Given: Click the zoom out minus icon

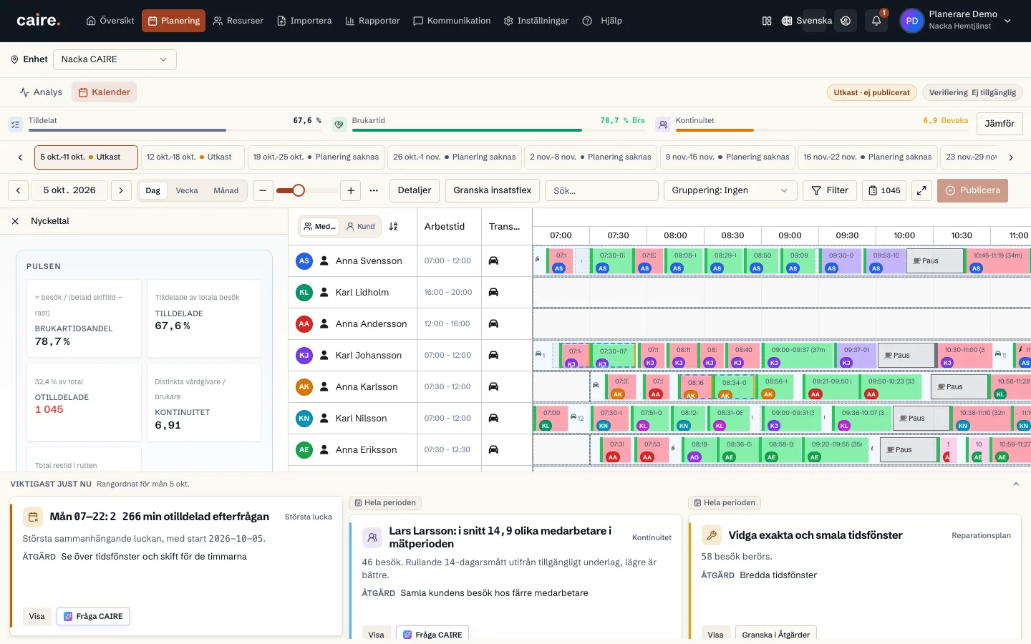Looking at the screenshot, I should 263,190.
